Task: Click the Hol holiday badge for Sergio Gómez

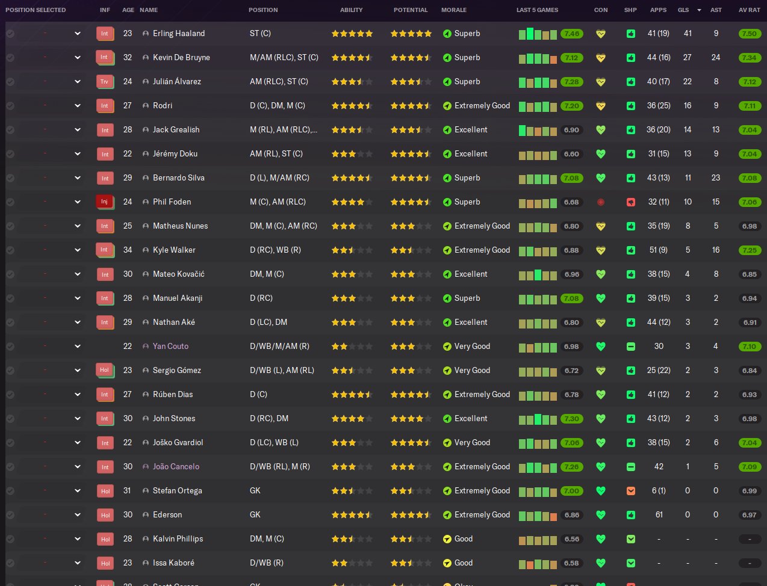Action: (x=105, y=371)
